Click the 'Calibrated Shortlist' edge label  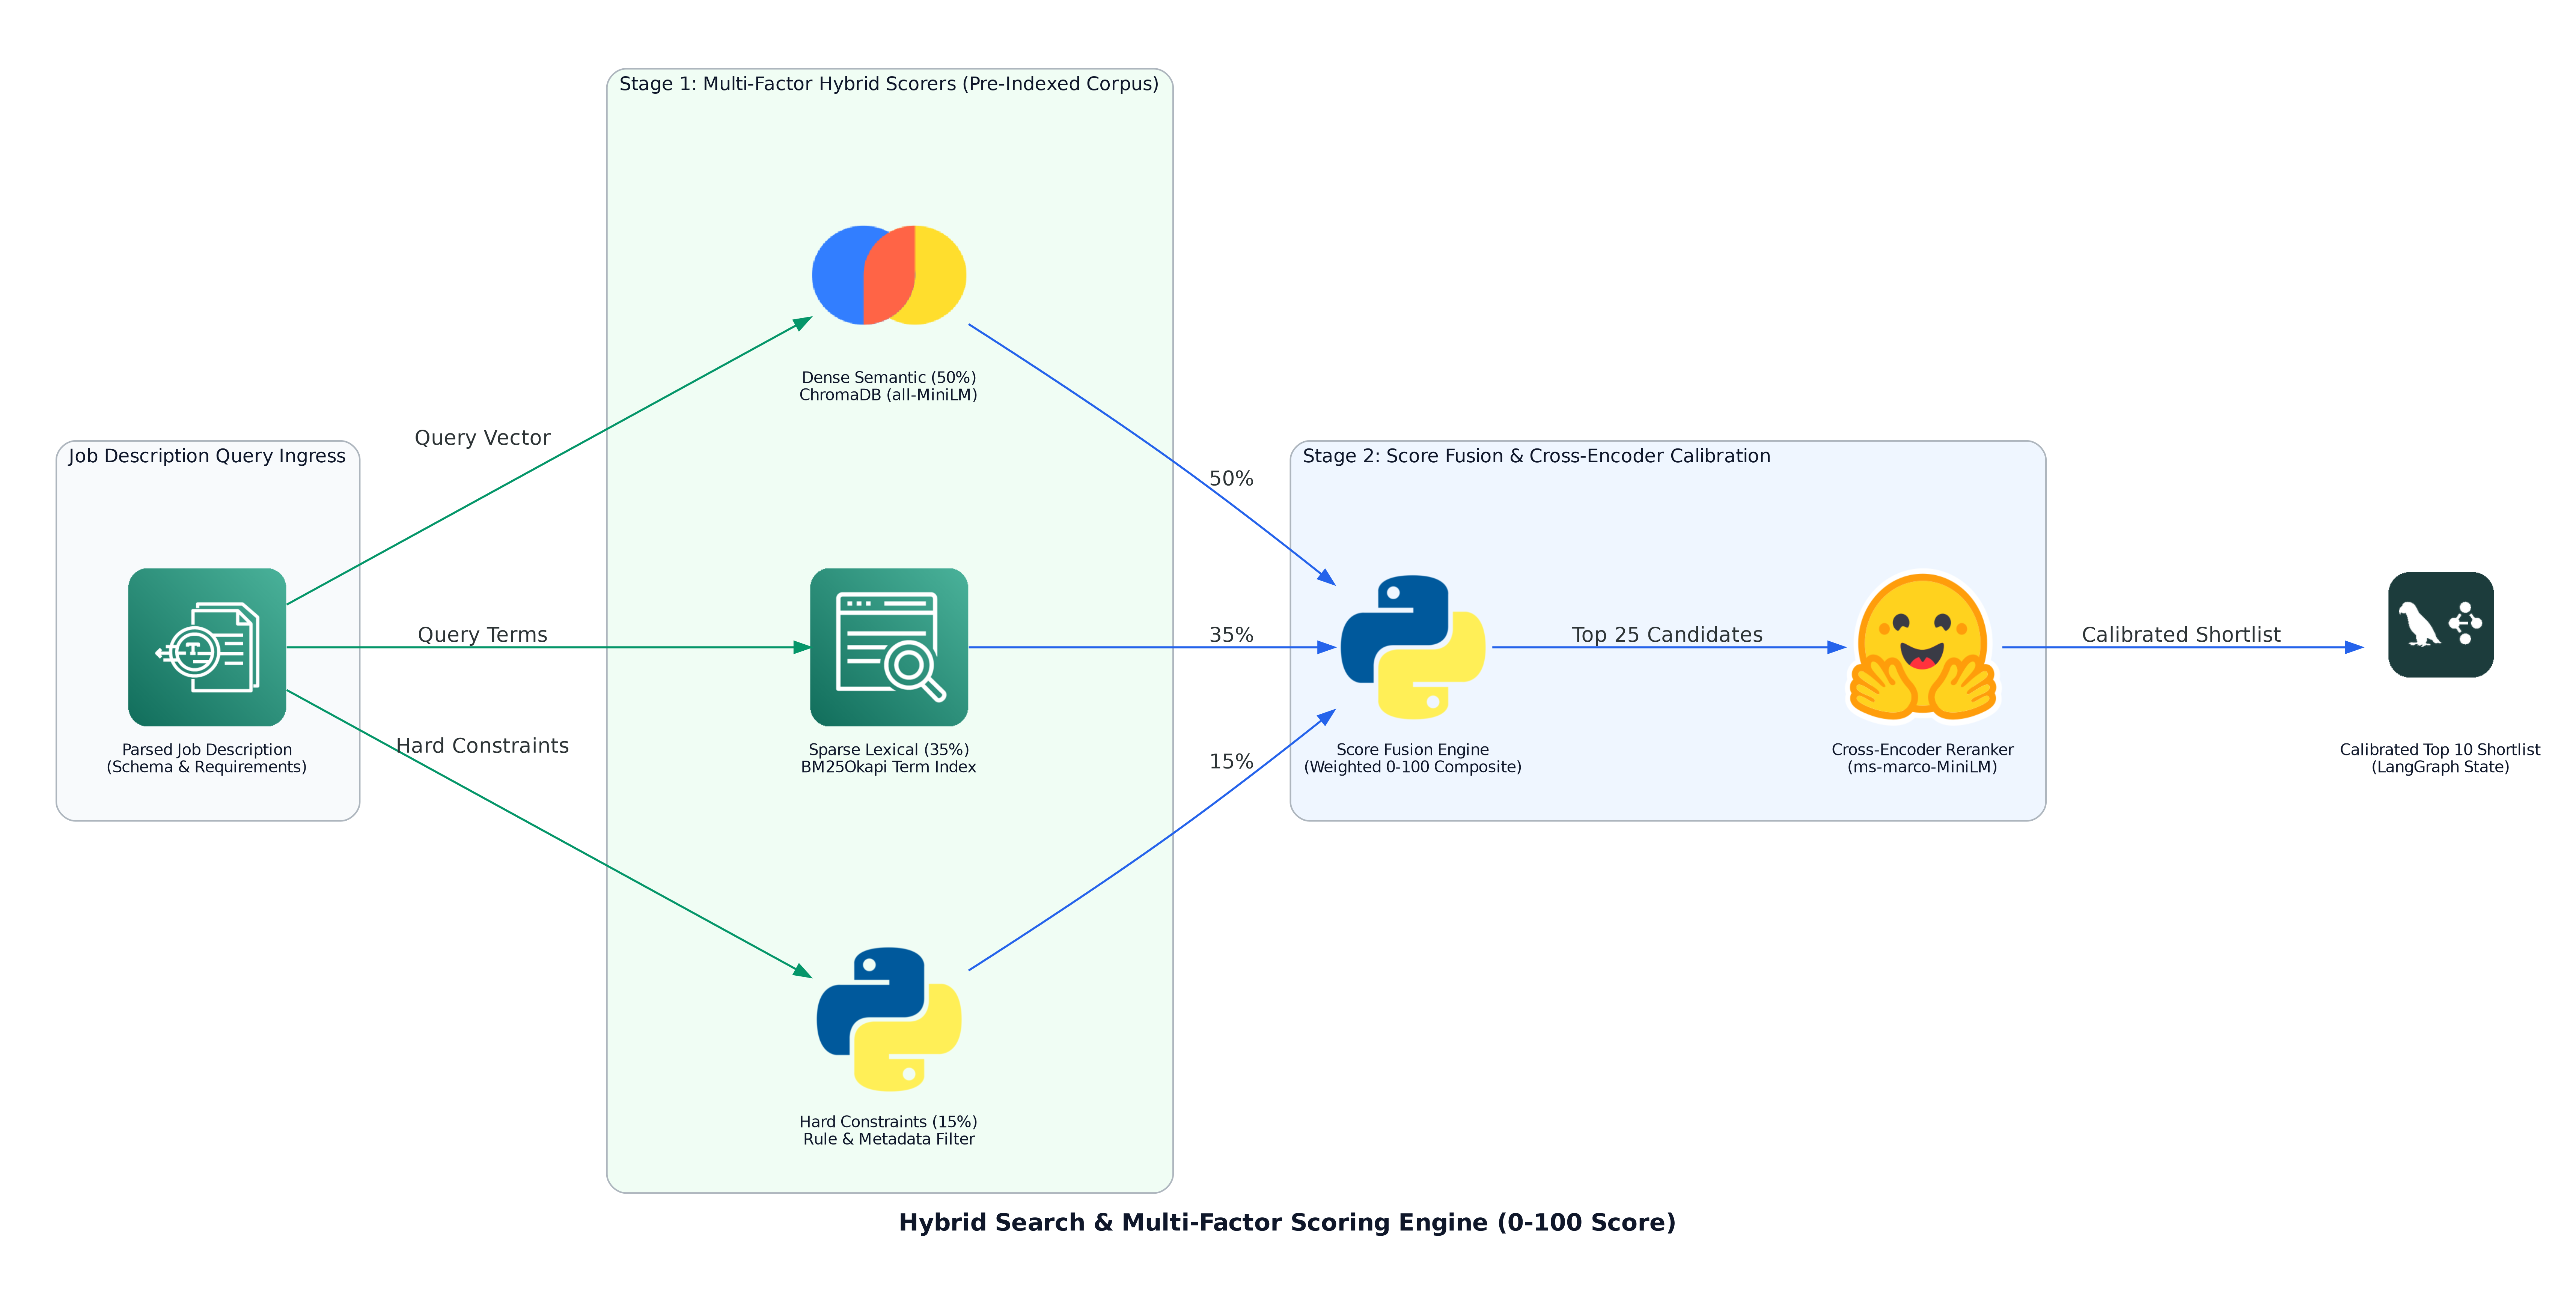2181,635
